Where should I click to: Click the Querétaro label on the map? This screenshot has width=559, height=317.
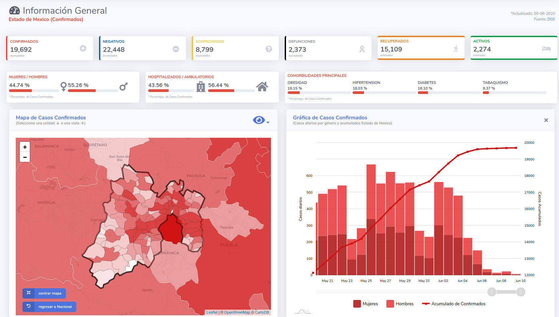[x=95, y=145]
